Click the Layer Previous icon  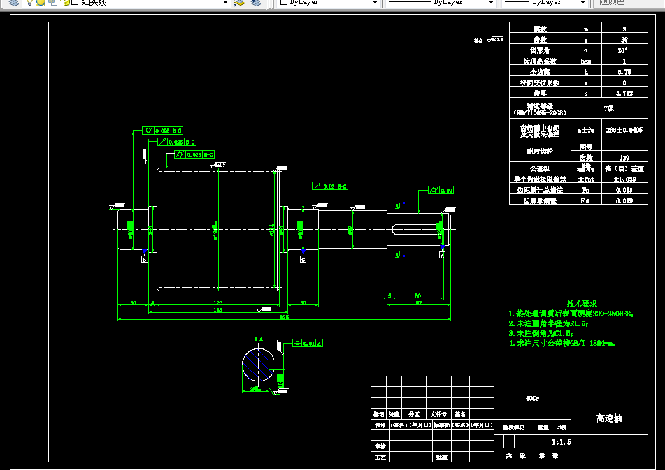click(255, 3)
